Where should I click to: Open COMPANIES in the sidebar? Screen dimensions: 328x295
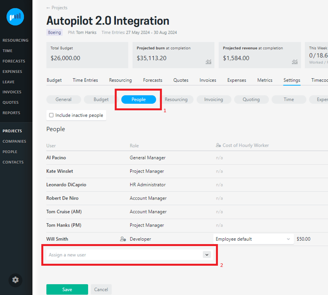click(x=14, y=141)
